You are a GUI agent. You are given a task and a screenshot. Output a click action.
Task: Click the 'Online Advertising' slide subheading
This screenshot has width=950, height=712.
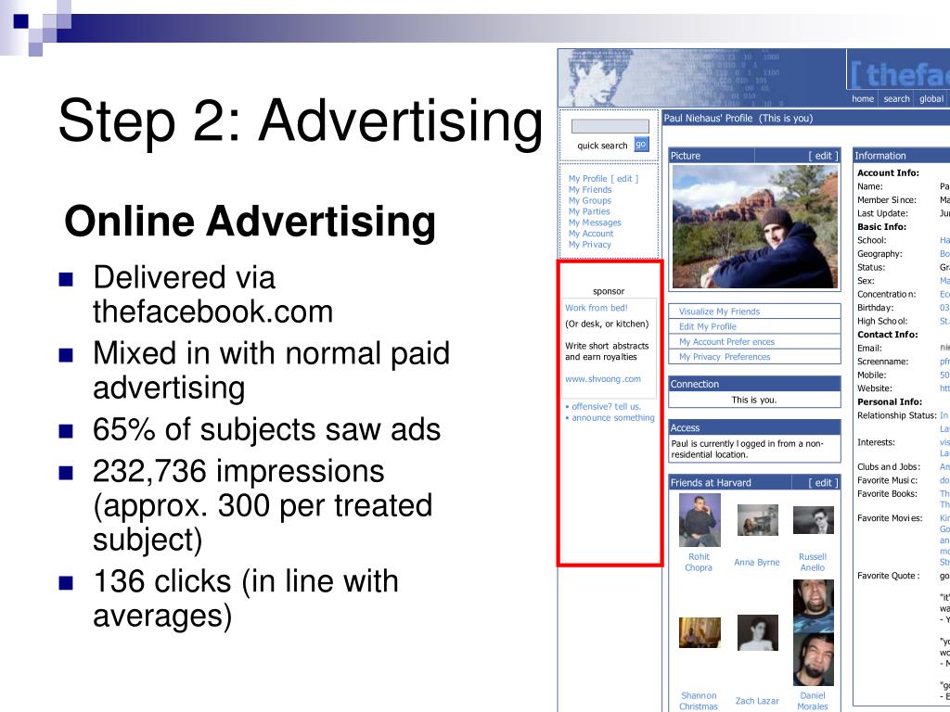tap(250, 222)
